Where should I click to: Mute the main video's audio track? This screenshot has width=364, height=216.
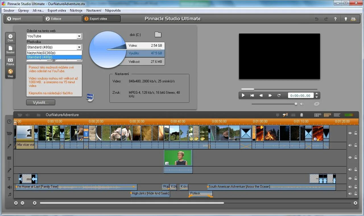point(350,145)
